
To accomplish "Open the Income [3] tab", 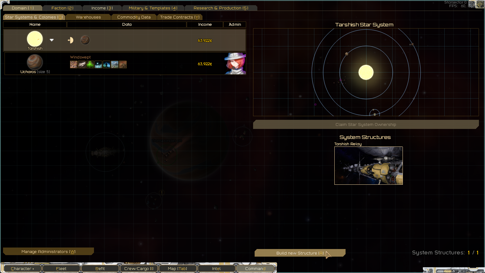I will (x=102, y=8).
